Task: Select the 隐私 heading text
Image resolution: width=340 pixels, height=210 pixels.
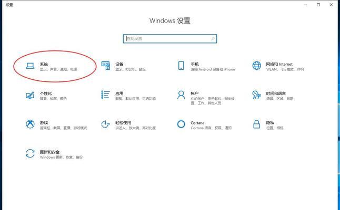Action: tap(270, 123)
